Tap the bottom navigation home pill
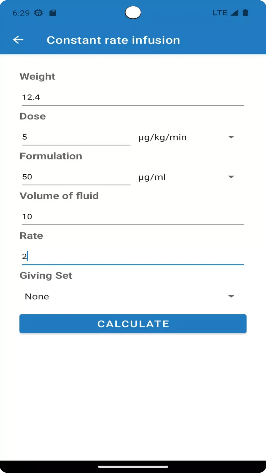The height and width of the screenshot is (473, 266). point(133,467)
